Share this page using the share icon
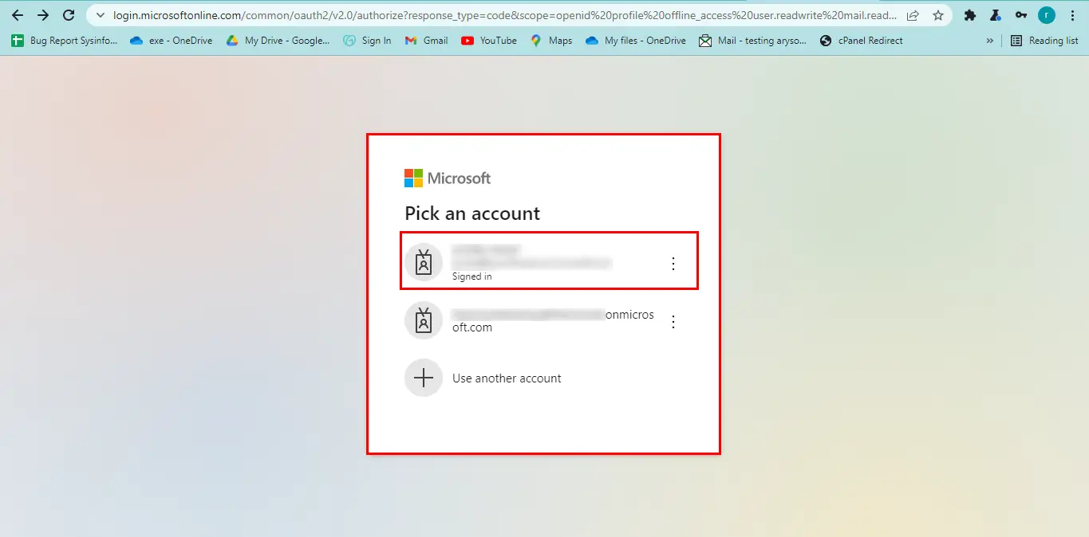 tap(913, 15)
